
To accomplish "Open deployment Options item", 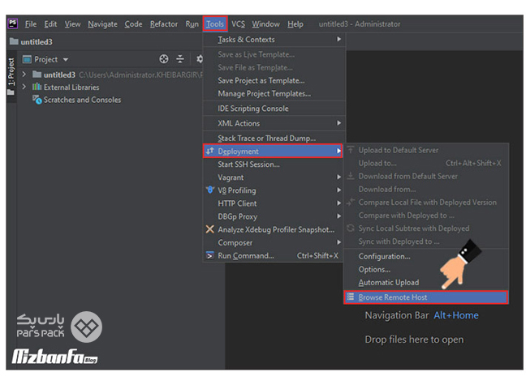I will [x=426, y=269].
